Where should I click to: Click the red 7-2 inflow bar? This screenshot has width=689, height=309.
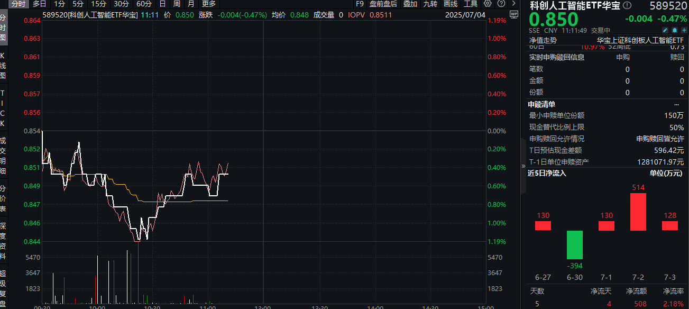coord(638,212)
